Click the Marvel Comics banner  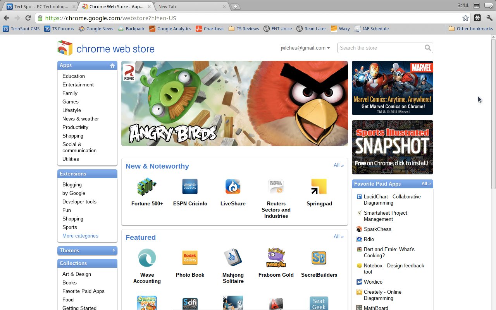point(393,88)
